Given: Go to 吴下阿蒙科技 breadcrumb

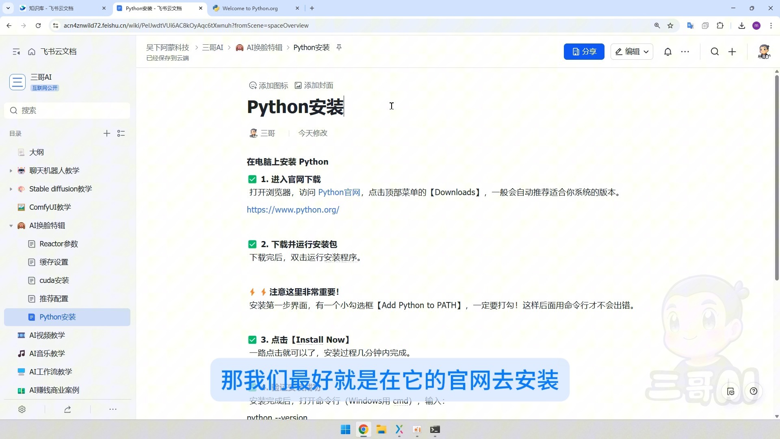Looking at the screenshot, I should (168, 48).
